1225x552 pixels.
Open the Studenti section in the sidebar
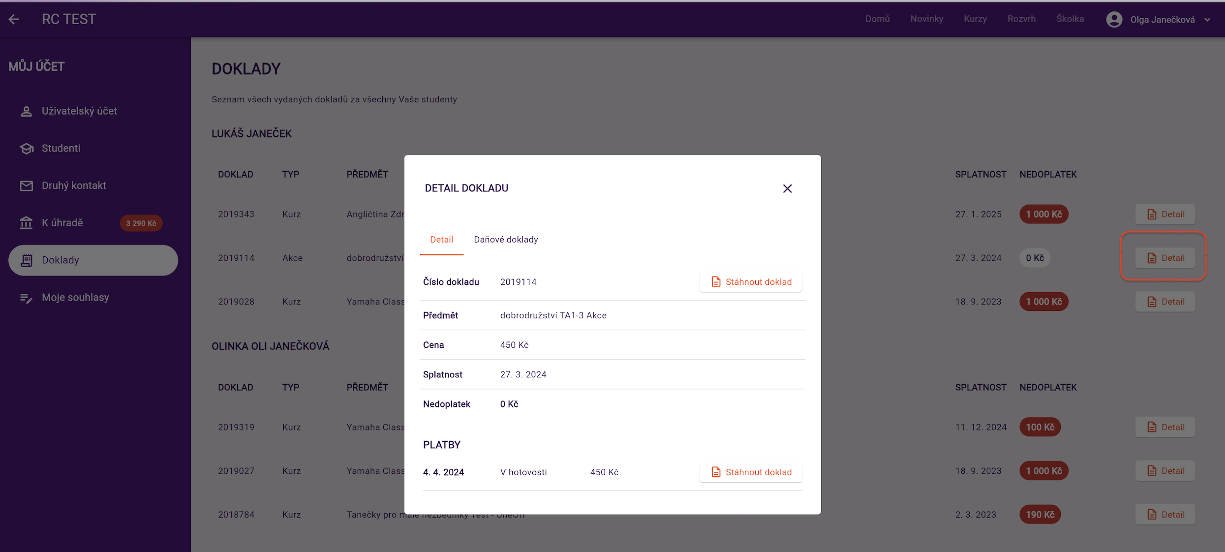click(61, 148)
